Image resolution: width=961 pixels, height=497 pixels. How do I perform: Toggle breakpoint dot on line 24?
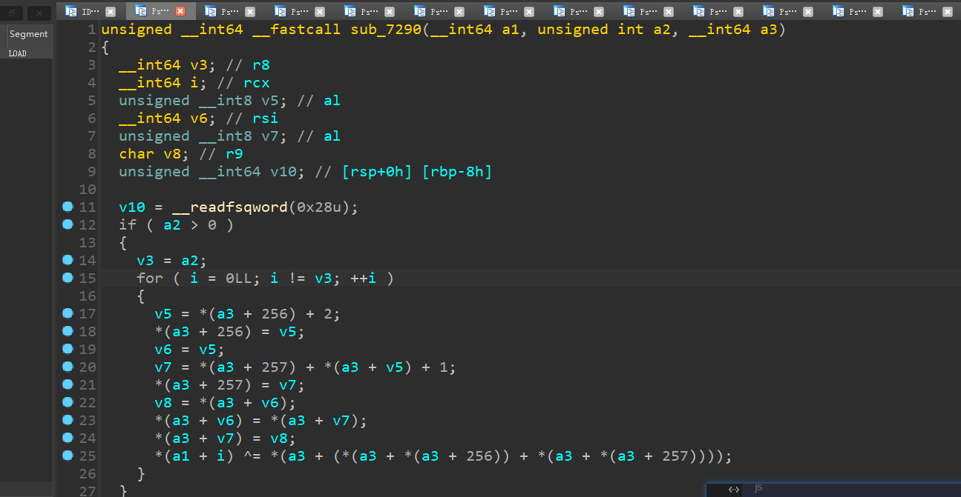[68, 438]
